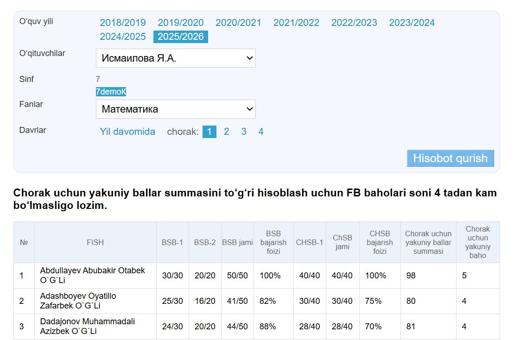Click student name Dadajonov Muhammadali Azizbek O`G`Li
Image resolution: width=514 pixels, height=340 pixels.
click(x=87, y=326)
